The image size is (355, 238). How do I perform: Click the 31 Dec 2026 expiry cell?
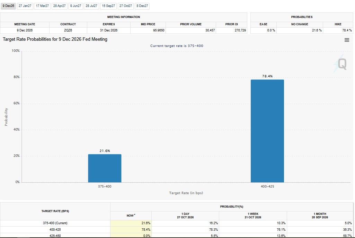click(109, 30)
